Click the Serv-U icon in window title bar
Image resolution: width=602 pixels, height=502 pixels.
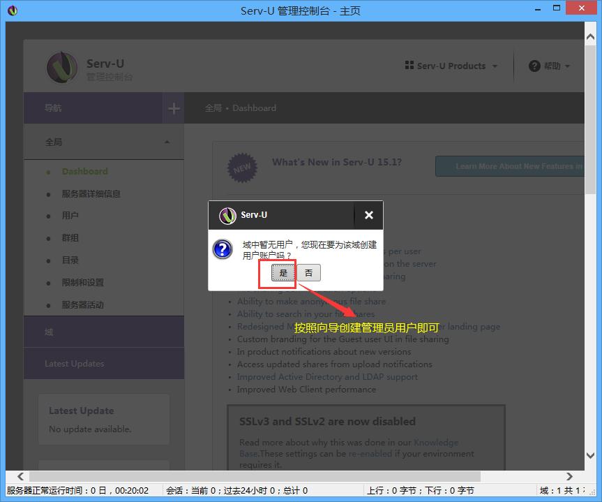13,10
